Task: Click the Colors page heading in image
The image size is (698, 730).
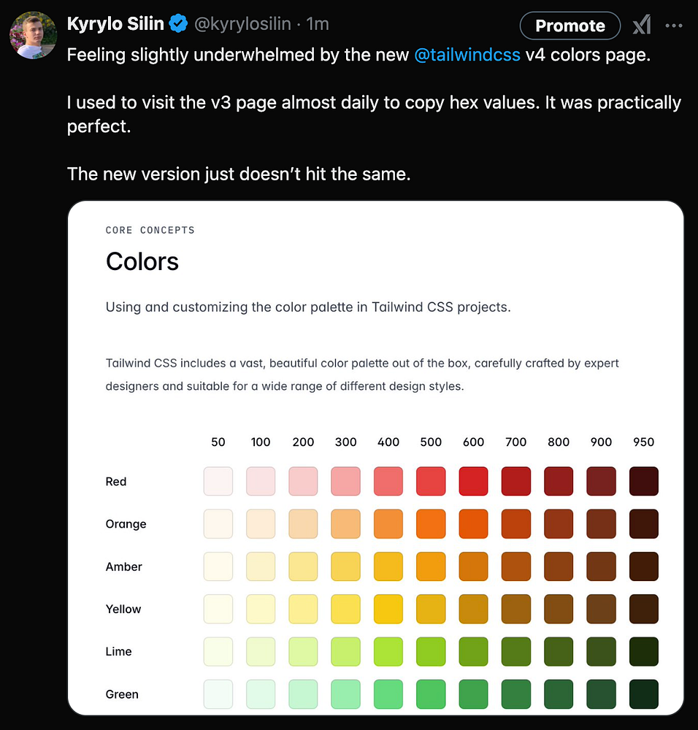Action: (142, 261)
